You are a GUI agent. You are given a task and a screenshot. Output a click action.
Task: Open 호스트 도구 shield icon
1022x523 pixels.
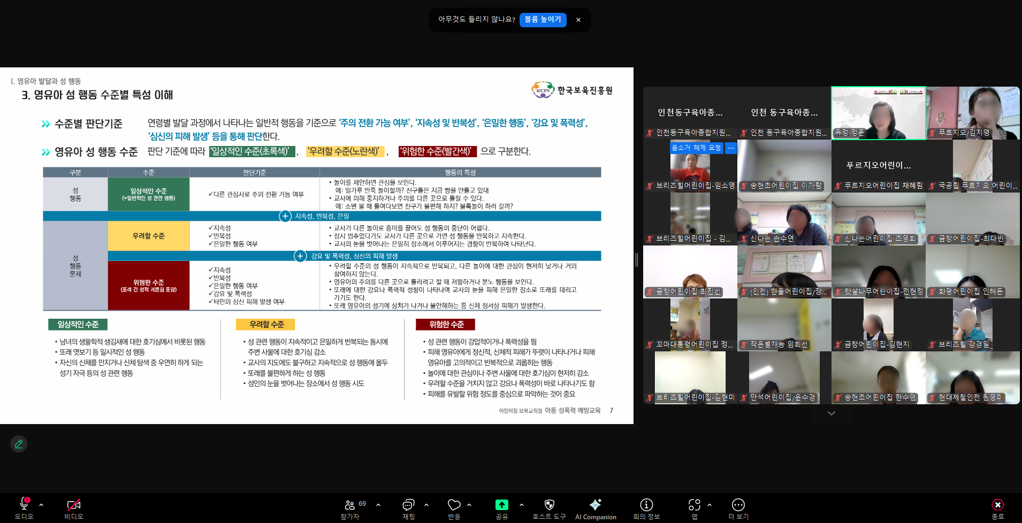tap(549, 505)
